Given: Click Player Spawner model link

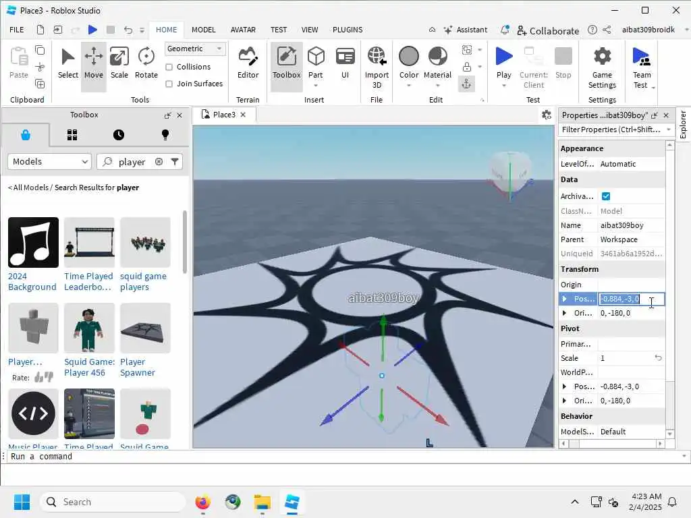Looking at the screenshot, I should click(137, 368).
